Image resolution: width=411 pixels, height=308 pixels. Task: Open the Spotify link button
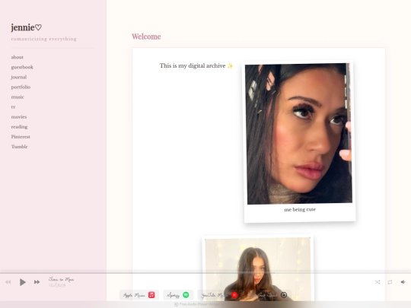click(178, 295)
